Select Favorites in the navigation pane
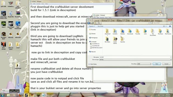The image size is (173, 97). (92, 30)
